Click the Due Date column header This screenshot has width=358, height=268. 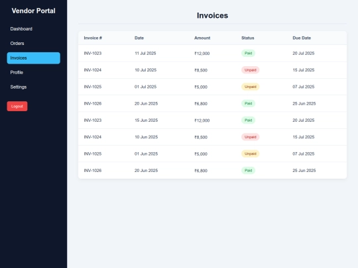coord(302,38)
